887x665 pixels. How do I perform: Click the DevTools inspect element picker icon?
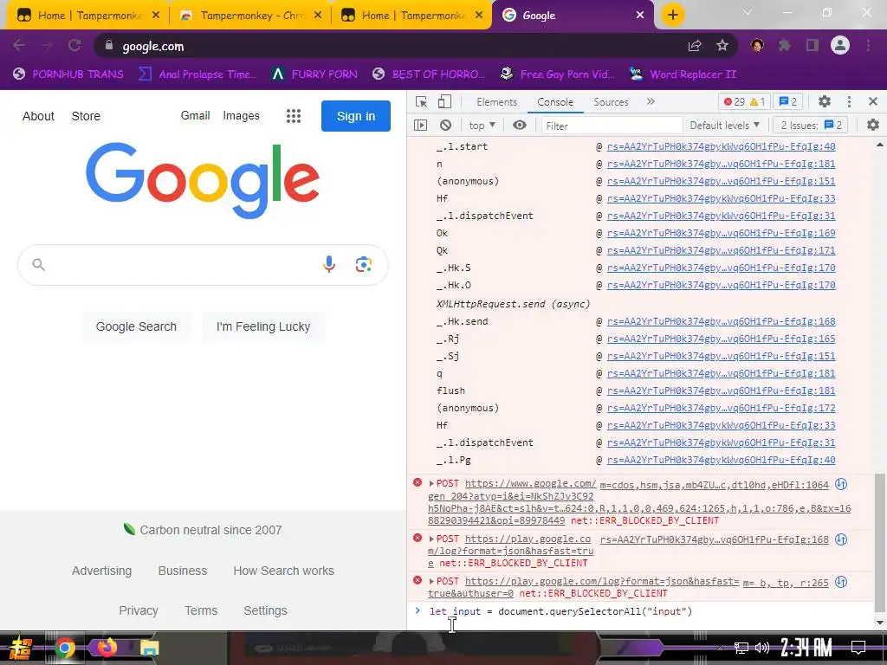point(422,102)
